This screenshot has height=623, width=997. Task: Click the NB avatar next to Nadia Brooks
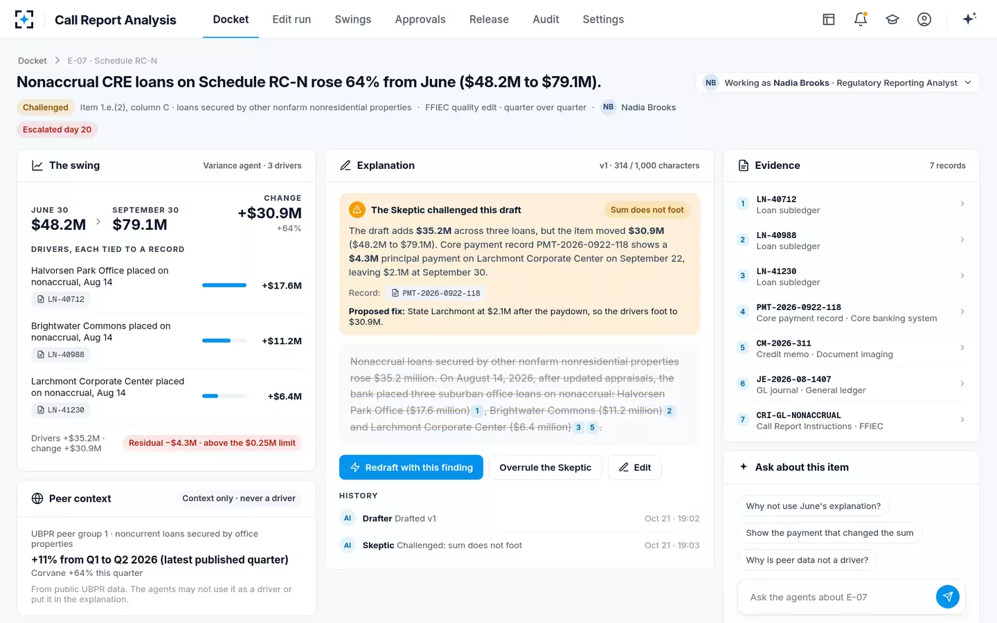[608, 107]
